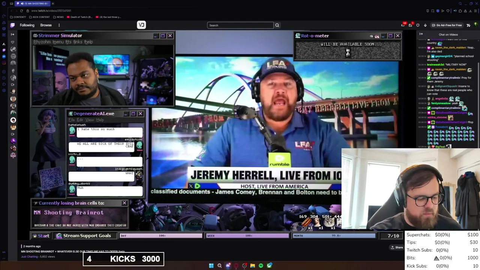The image size is (480, 270).
Task: Click the Chat on Videos heading
Action: 448,34
